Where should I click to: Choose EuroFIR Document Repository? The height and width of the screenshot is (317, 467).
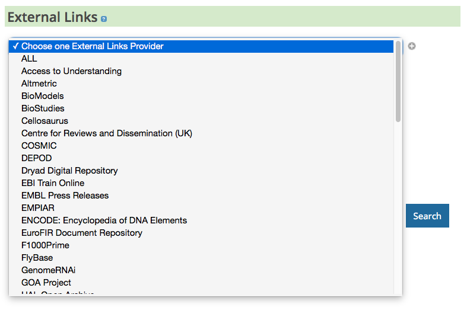coord(201,233)
